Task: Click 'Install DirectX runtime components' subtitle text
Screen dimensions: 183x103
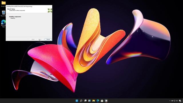Action: pyautogui.click(x=17, y=11)
